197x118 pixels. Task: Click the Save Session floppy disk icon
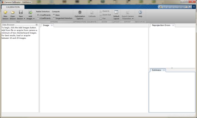tap(21, 12)
